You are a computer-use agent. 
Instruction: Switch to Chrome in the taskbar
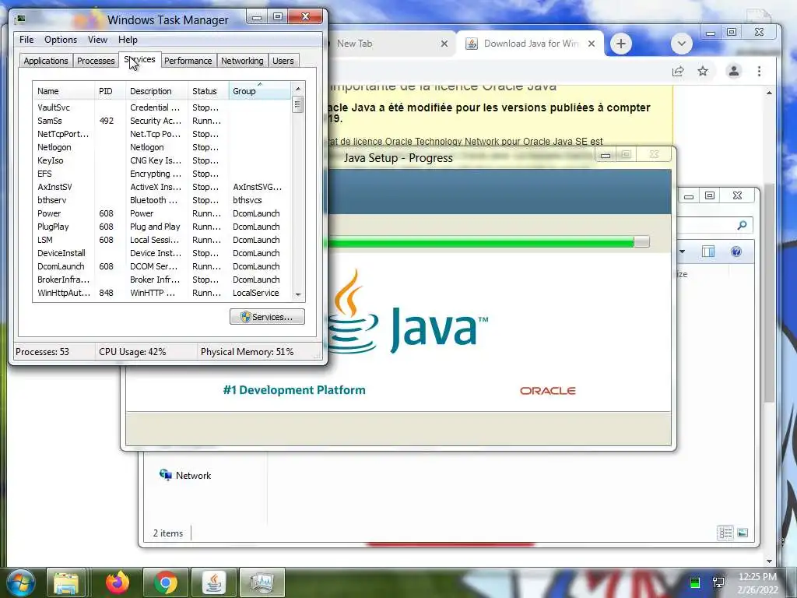166,582
